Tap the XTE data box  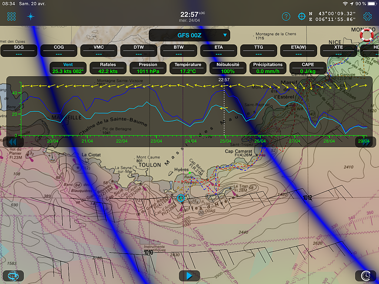(338, 50)
